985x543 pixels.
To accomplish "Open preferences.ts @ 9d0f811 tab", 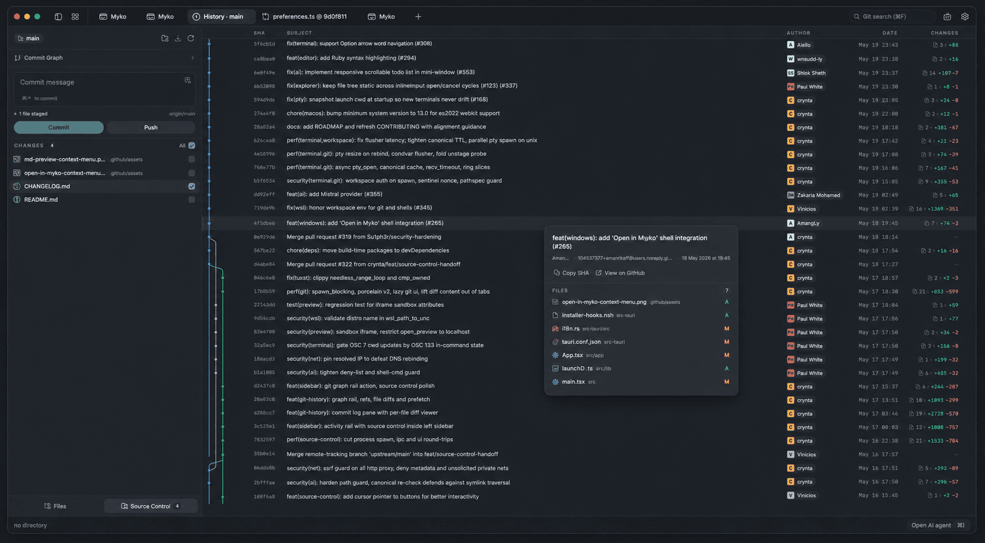I will coord(305,17).
